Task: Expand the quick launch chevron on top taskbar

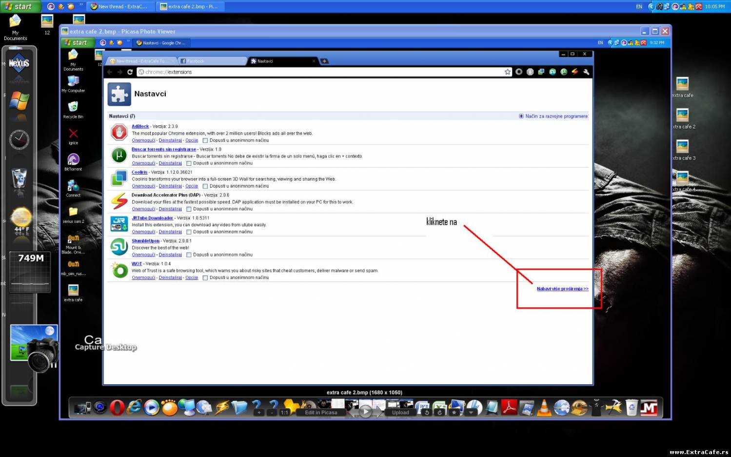Action: [81, 5]
